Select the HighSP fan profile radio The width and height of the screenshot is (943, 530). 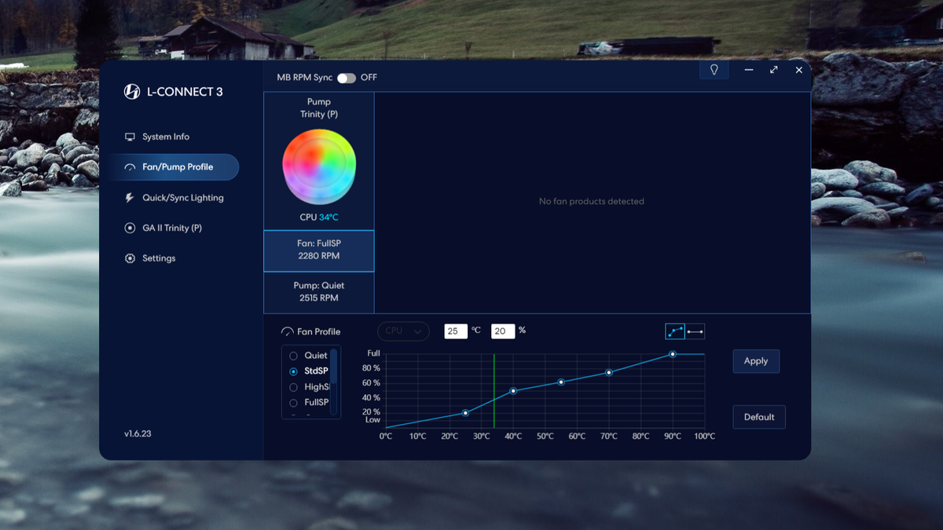294,387
